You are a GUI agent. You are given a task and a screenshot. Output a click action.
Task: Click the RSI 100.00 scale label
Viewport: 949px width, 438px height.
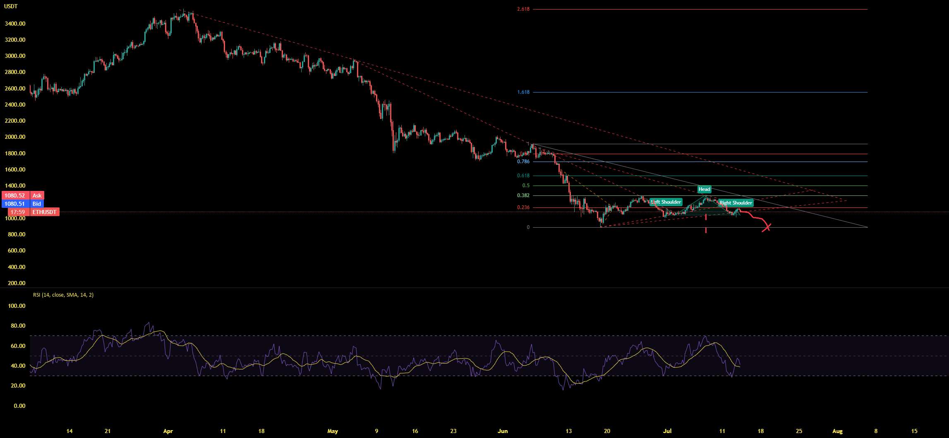[x=17, y=306]
